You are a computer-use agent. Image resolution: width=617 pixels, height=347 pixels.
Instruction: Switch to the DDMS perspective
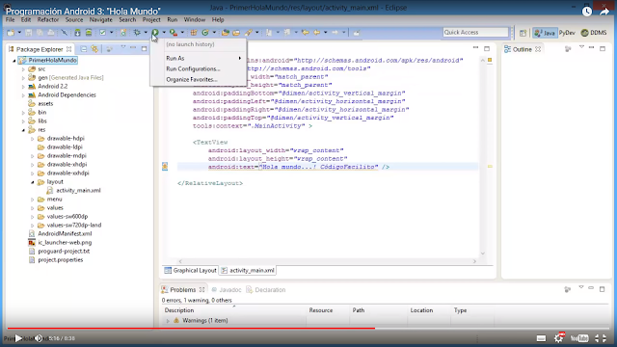tap(594, 33)
